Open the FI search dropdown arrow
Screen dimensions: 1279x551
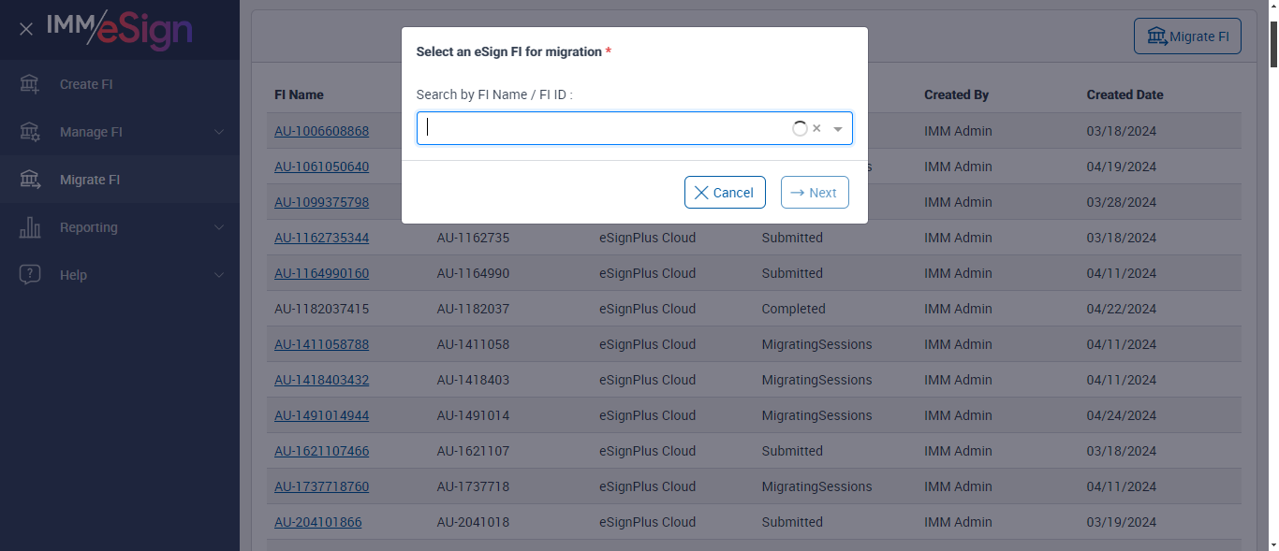838,129
